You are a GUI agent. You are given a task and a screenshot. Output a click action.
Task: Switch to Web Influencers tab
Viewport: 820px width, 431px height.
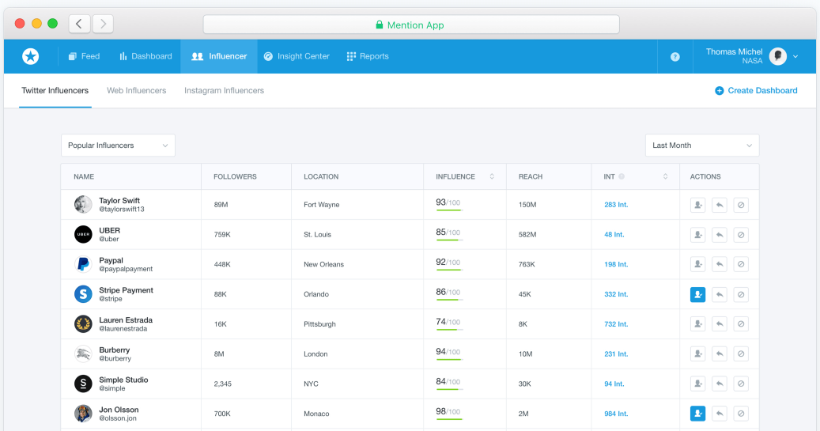coord(137,90)
